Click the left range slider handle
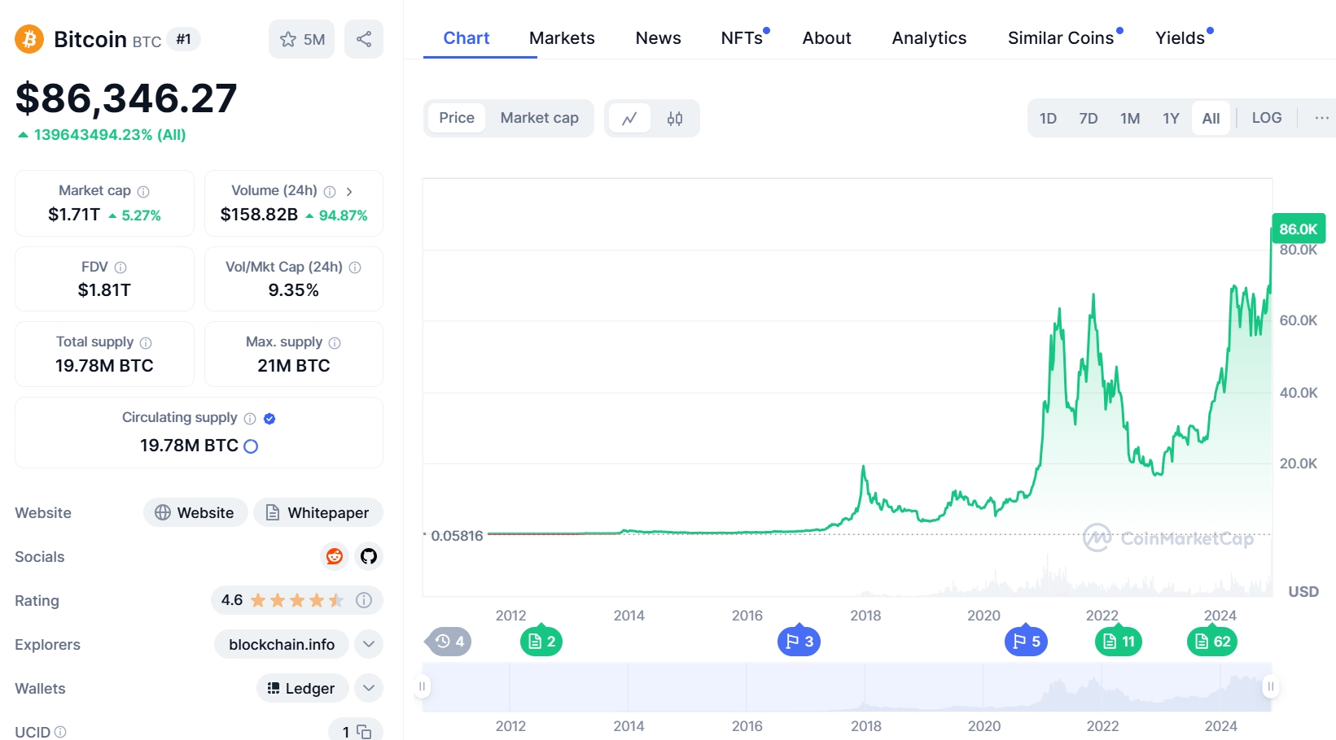Viewport: 1336px width, 740px height. coord(422,686)
